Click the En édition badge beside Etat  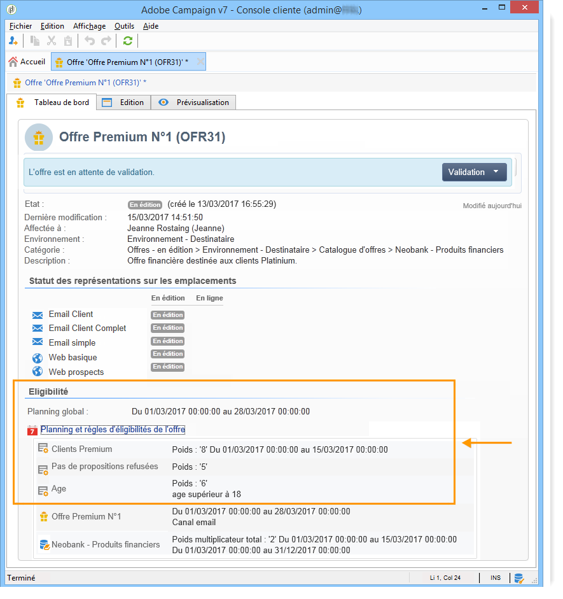coord(145,205)
